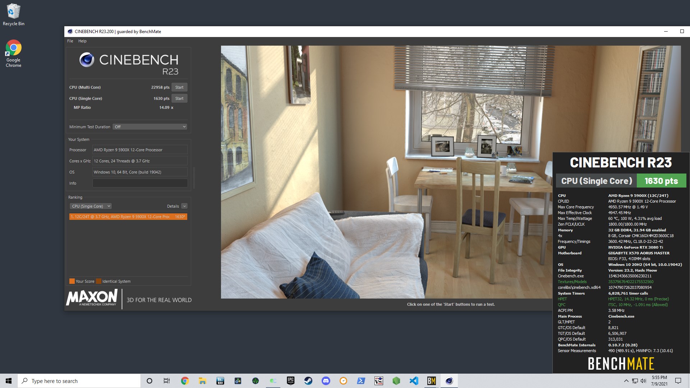Start the CPU (Single Core) test
This screenshot has width=690, height=388.
click(179, 98)
